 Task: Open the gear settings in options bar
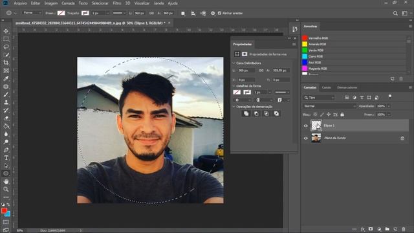[213, 13]
